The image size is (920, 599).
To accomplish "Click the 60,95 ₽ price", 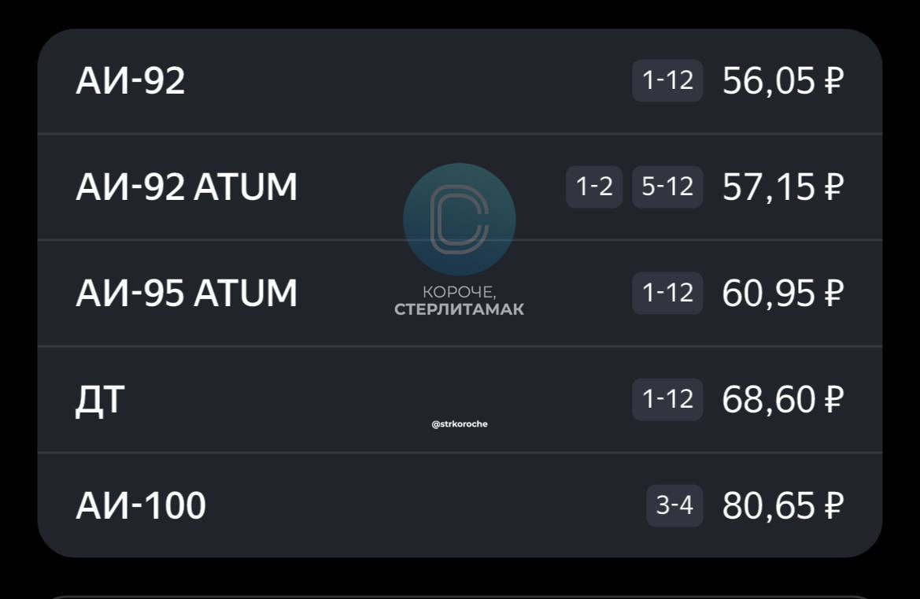I will point(783,293).
